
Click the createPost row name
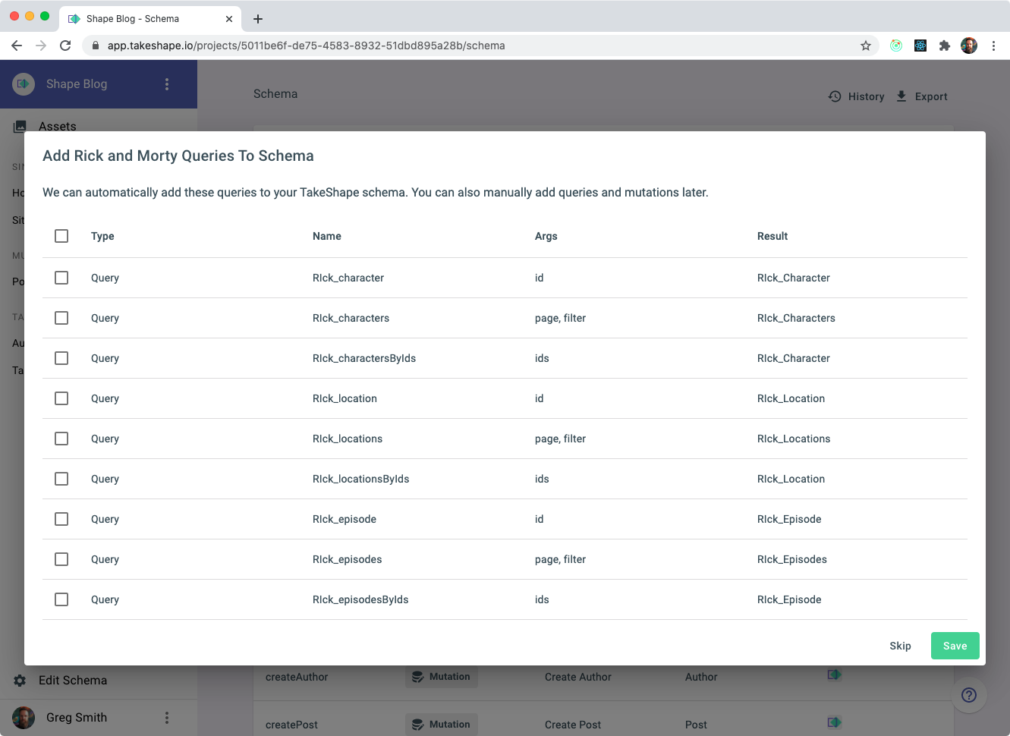click(291, 725)
